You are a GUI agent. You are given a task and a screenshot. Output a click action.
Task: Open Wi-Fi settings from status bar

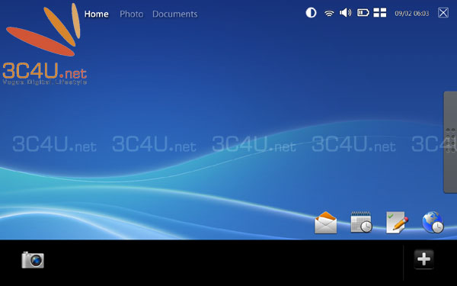pos(329,13)
